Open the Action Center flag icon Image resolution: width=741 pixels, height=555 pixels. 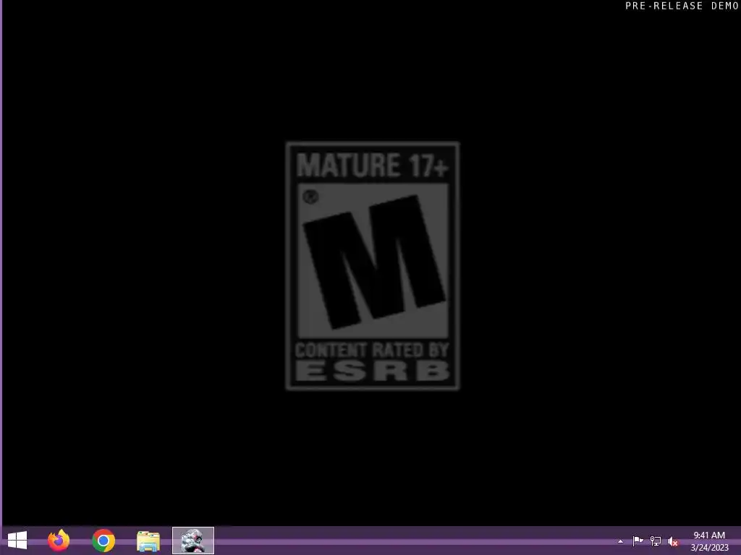pyautogui.click(x=638, y=541)
